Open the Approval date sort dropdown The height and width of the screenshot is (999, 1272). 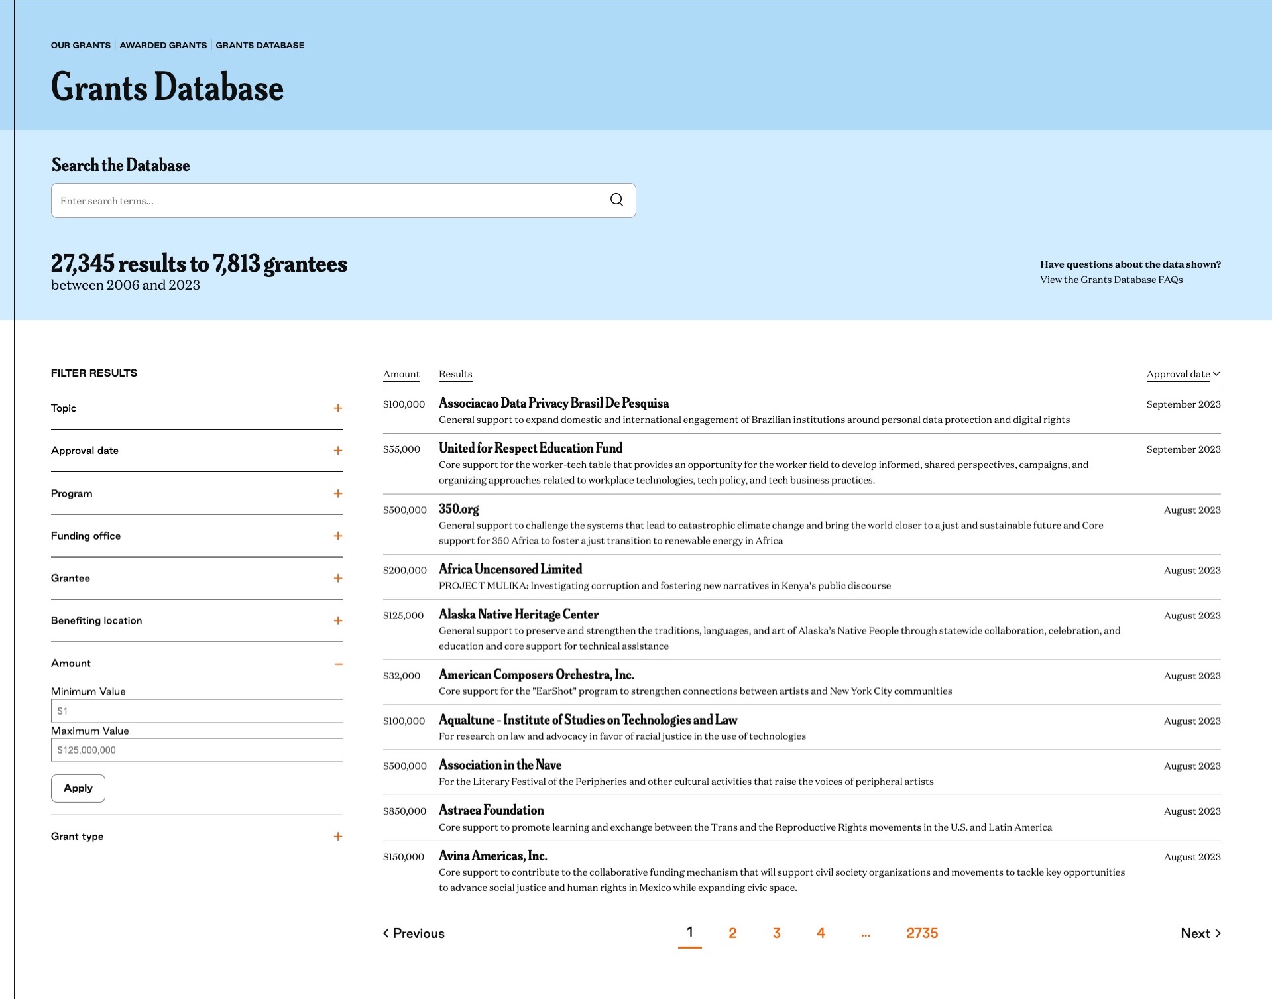click(x=1183, y=374)
